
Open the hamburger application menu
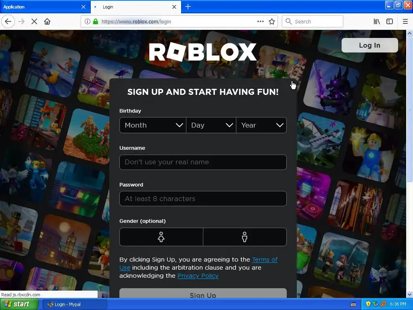405,22
